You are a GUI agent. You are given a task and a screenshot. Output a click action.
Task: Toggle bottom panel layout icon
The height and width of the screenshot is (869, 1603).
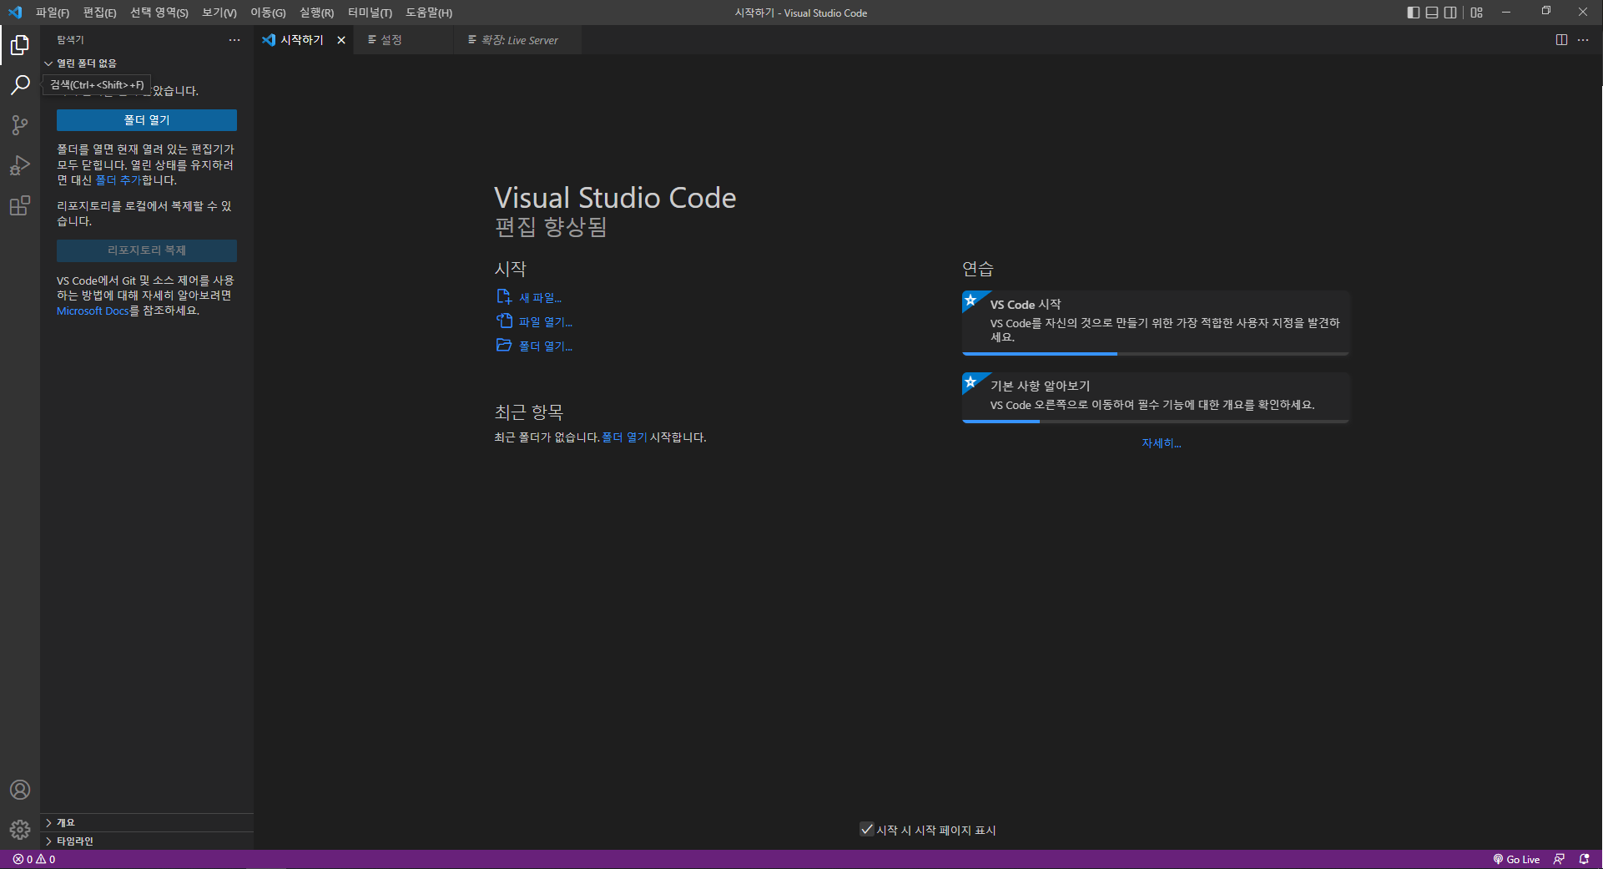pyautogui.click(x=1432, y=13)
